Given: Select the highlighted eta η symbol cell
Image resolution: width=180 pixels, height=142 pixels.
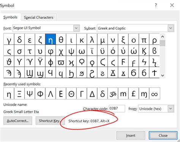Looking at the screenshot, I should [x=51, y=39].
